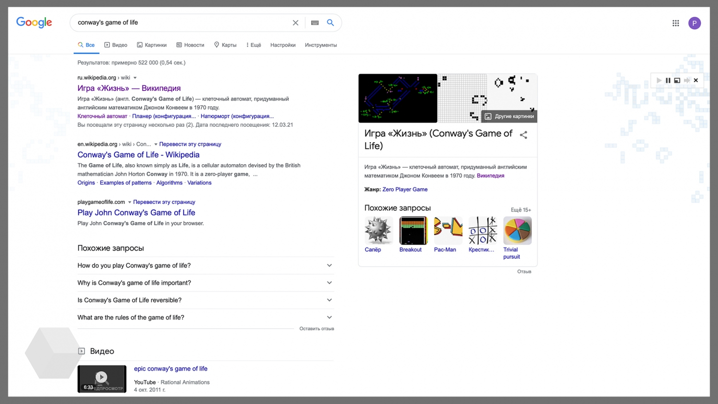This screenshot has height=404, width=718.
Task: Open Инструменты search tools
Action: 321,45
